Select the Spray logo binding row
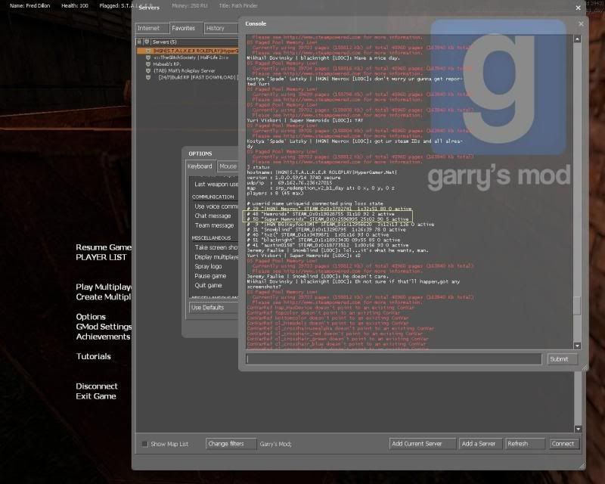This screenshot has width=605, height=484. [215, 266]
